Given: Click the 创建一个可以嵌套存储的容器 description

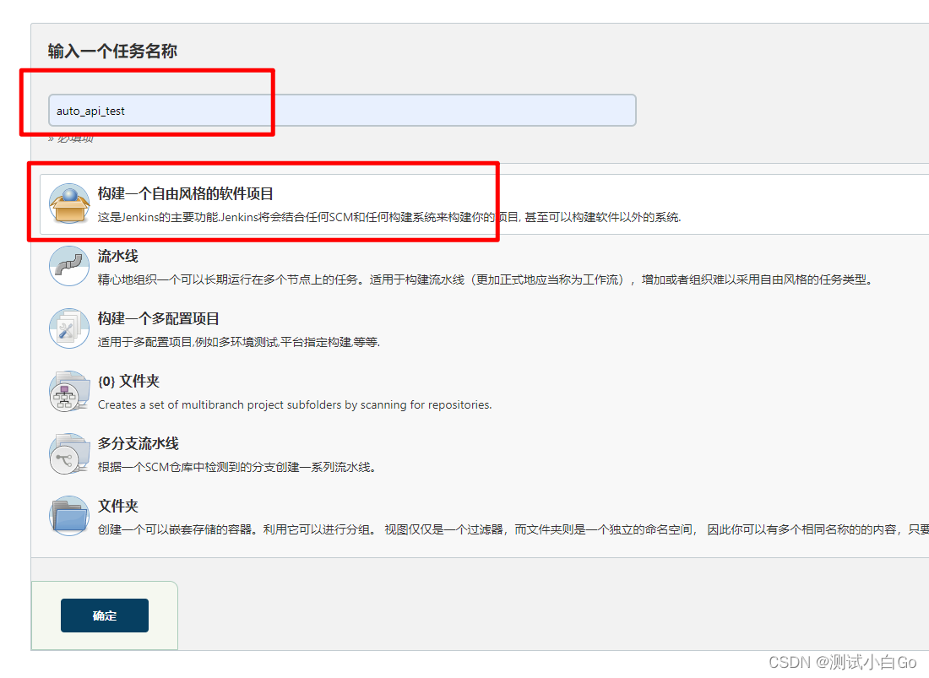Looking at the screenshot, I should [513, 529].
